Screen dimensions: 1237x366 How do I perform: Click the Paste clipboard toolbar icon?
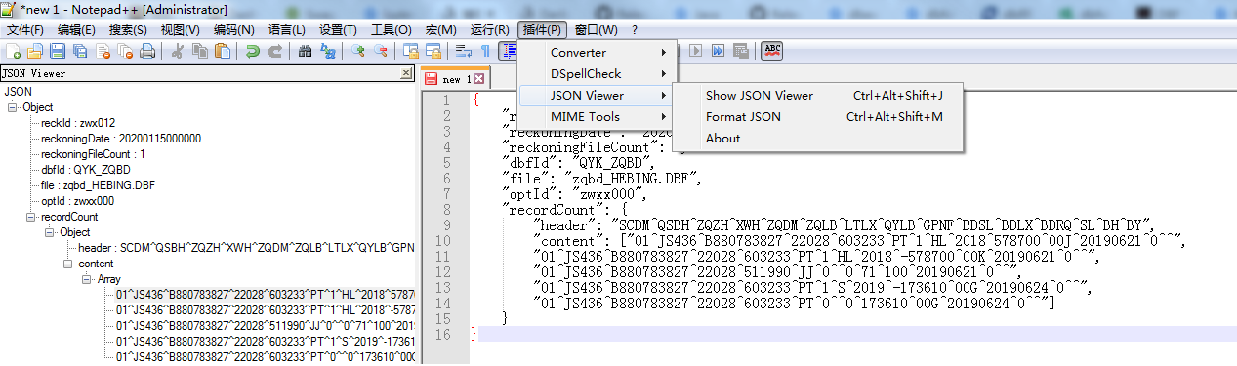pyautogui.click(x=223, y=51)
